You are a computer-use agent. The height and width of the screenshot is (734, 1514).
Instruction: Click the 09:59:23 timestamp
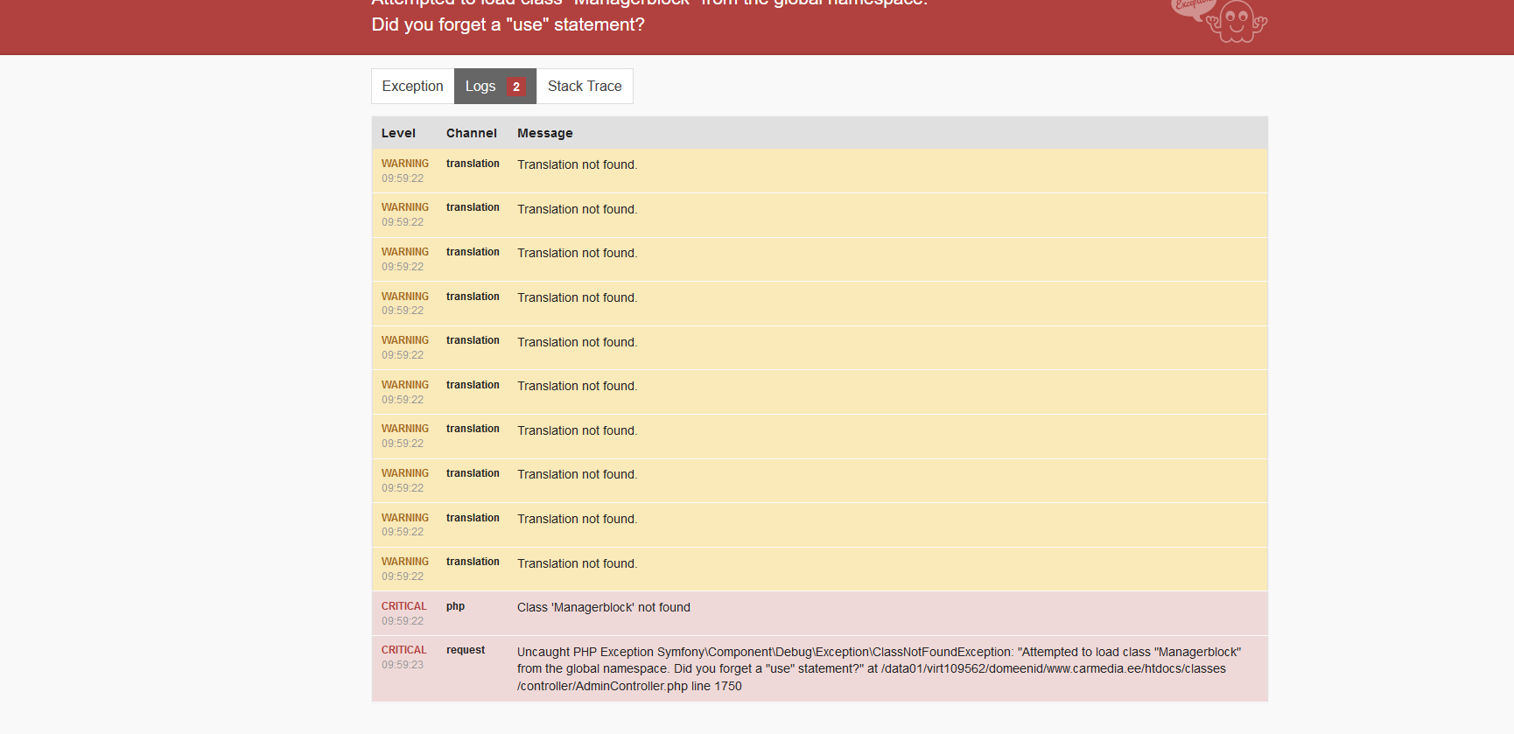click(x=402, y=665)
